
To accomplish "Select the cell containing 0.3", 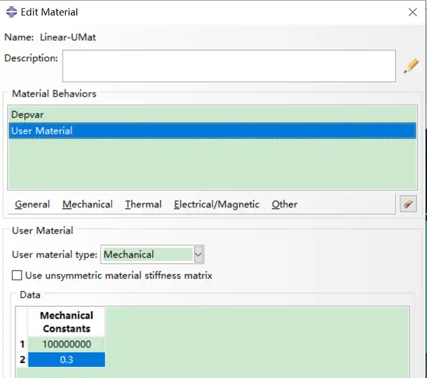I will pos(66,359).
